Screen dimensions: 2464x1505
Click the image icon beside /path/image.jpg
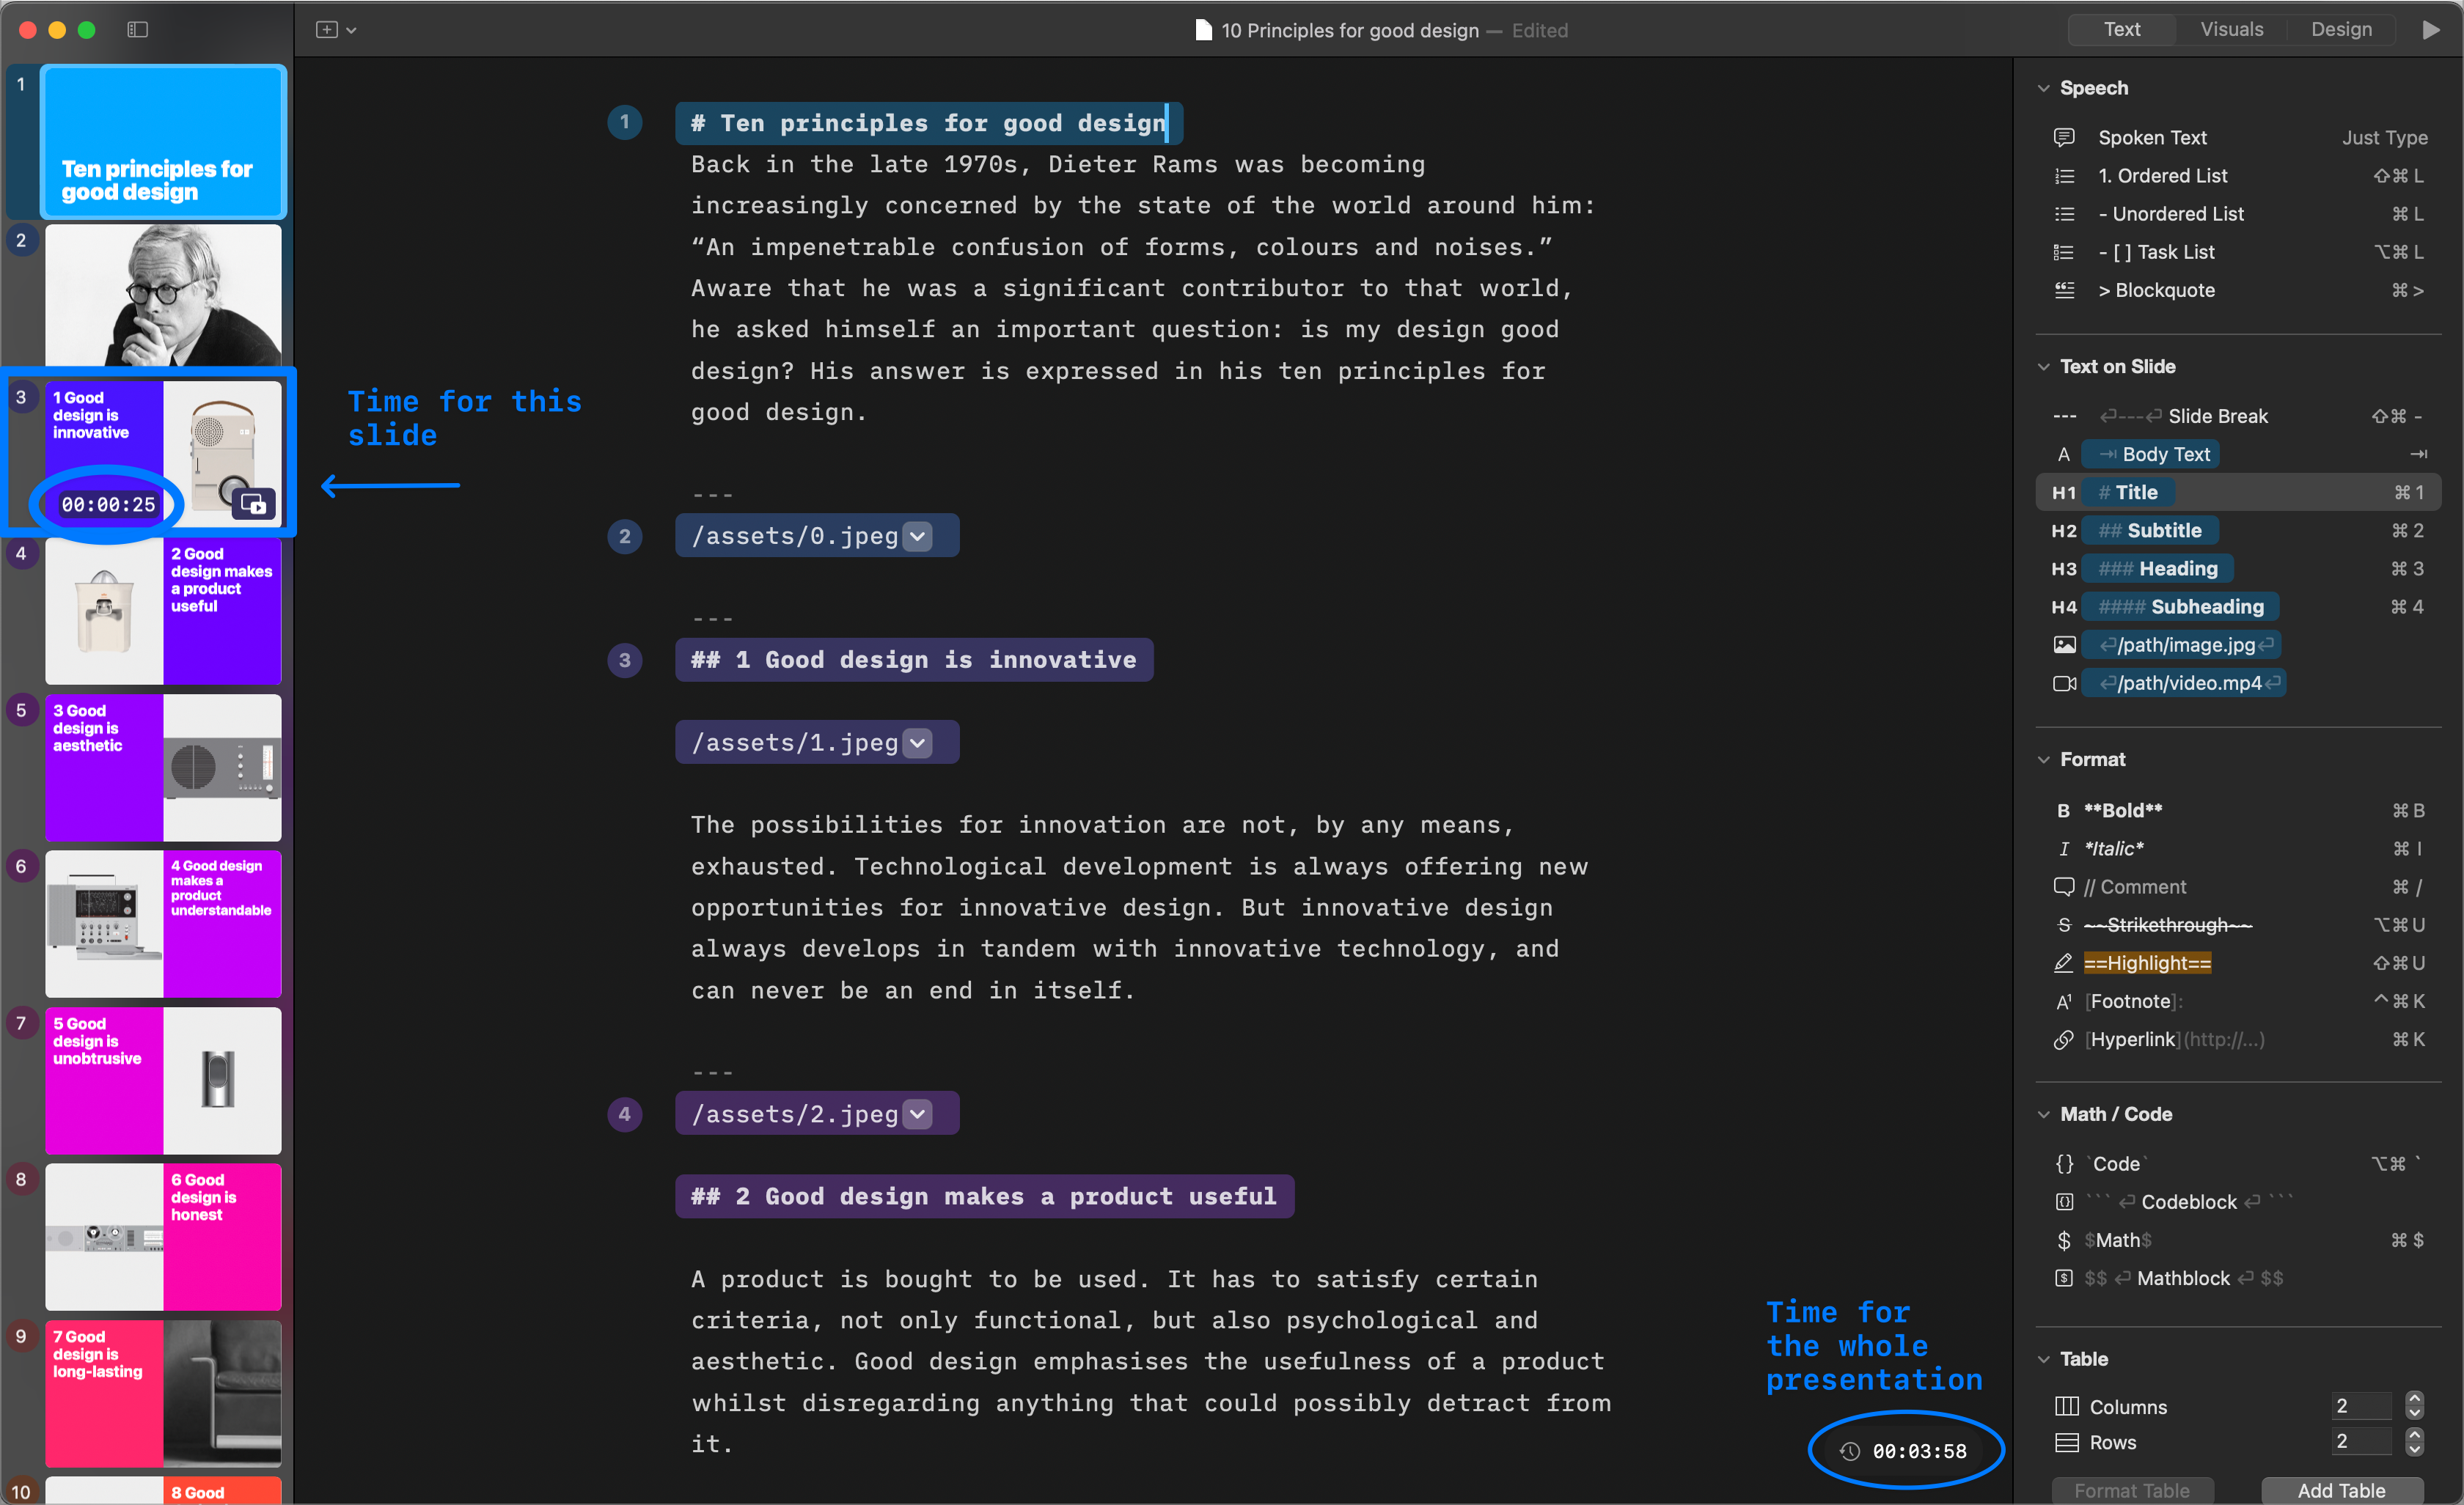point(2064,644)
